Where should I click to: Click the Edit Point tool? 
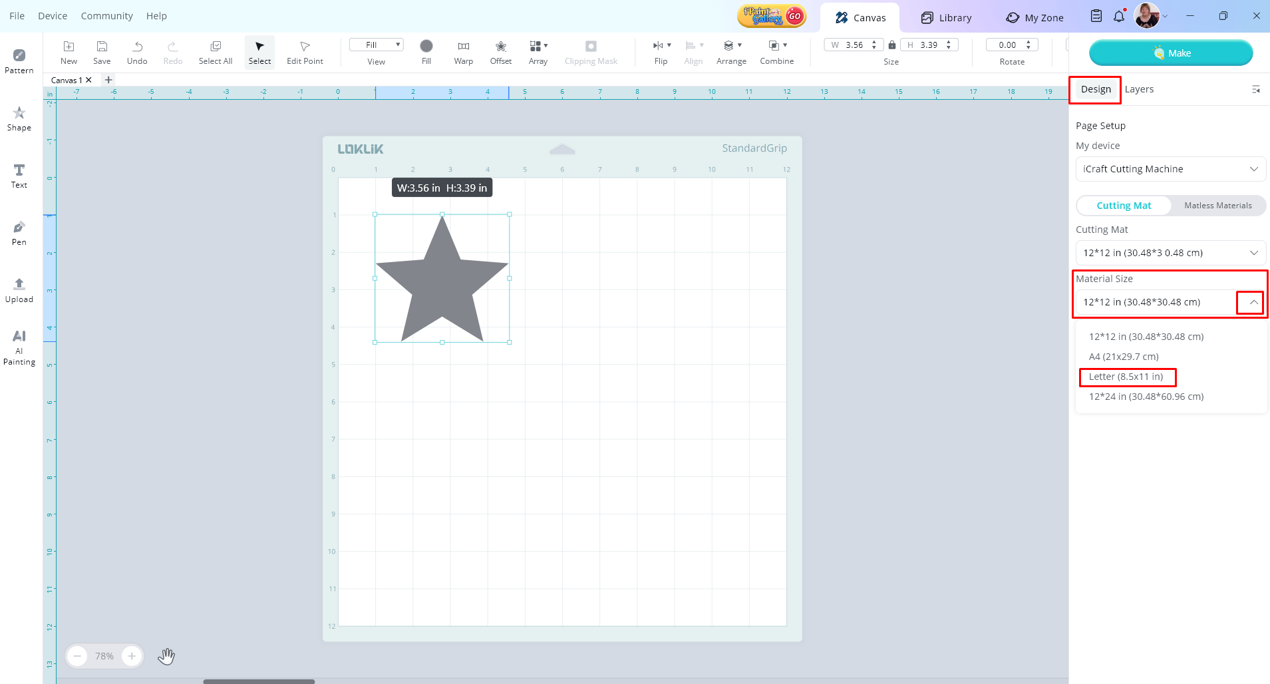click(305, 52)
